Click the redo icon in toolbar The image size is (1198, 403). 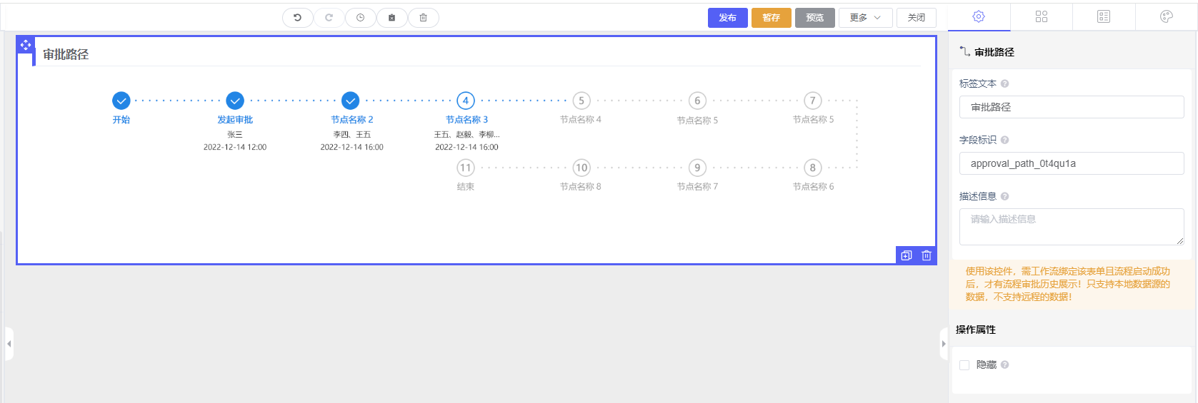pos(329,18)
